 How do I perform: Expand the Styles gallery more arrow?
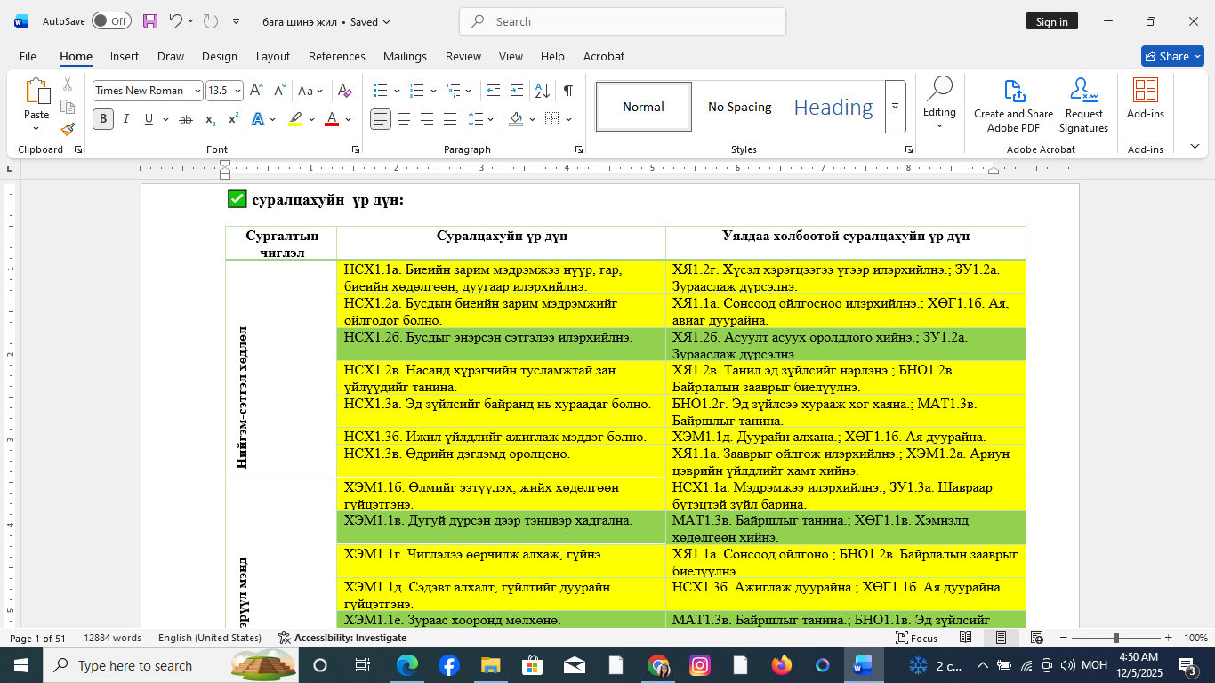tap(895, 107)
